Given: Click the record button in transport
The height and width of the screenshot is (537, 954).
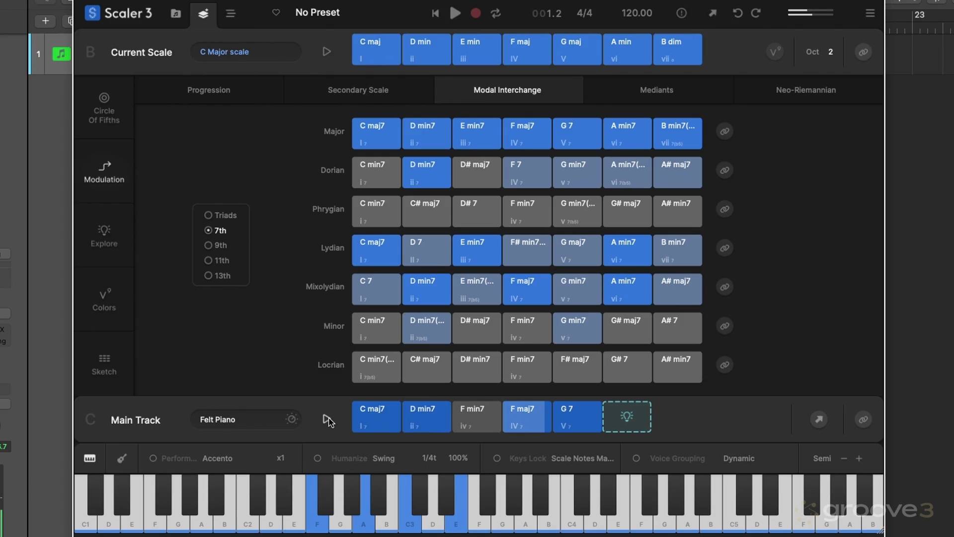Looking at the screenshot, I should [x=476, y=13].
